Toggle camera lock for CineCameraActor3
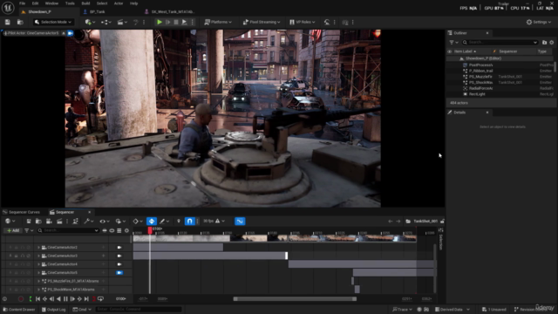The height and width of the screenshot is (314, 558). 119,256
